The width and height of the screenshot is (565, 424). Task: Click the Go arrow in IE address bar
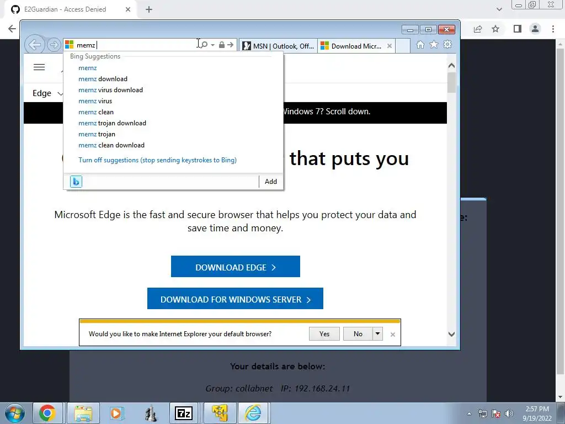(231, 45)
